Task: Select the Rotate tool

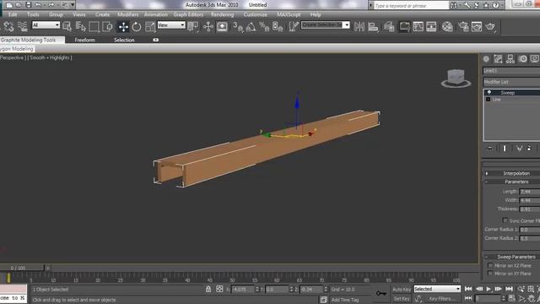Action: click(x=137, y=26)
